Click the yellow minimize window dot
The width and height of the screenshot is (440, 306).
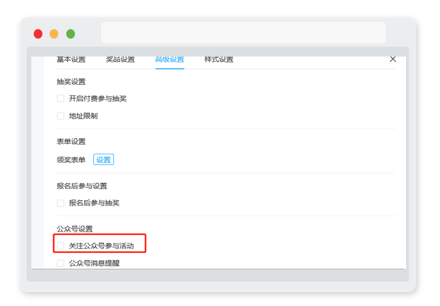[x=54, y=34]
